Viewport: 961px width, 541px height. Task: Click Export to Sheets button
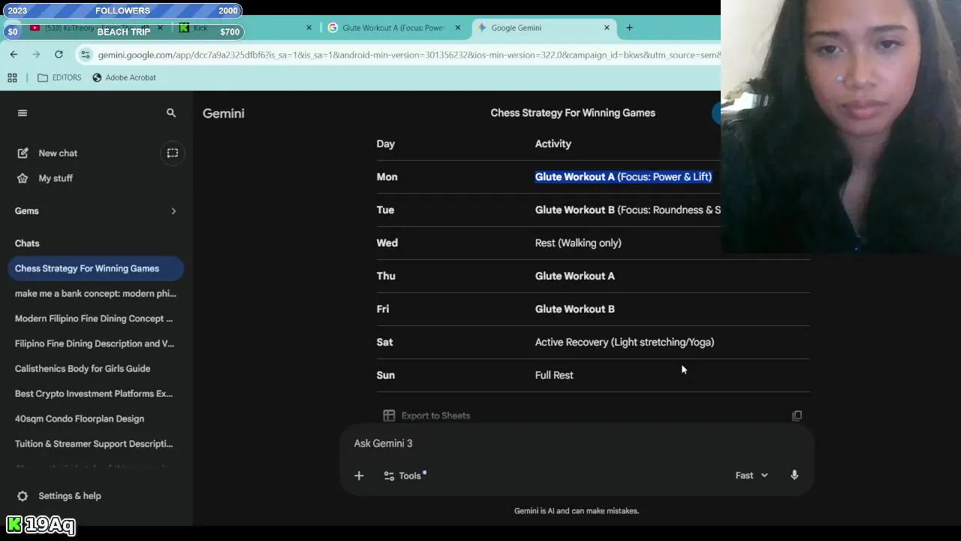(426, 416)
